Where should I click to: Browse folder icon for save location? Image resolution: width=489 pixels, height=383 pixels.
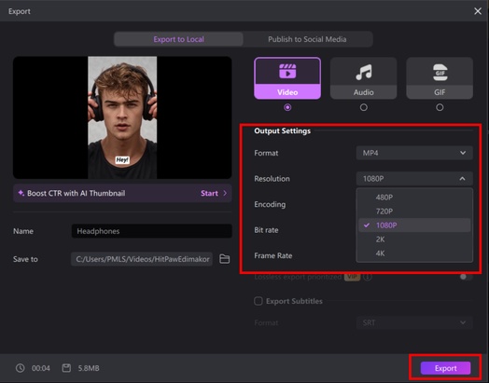(225, 259)
